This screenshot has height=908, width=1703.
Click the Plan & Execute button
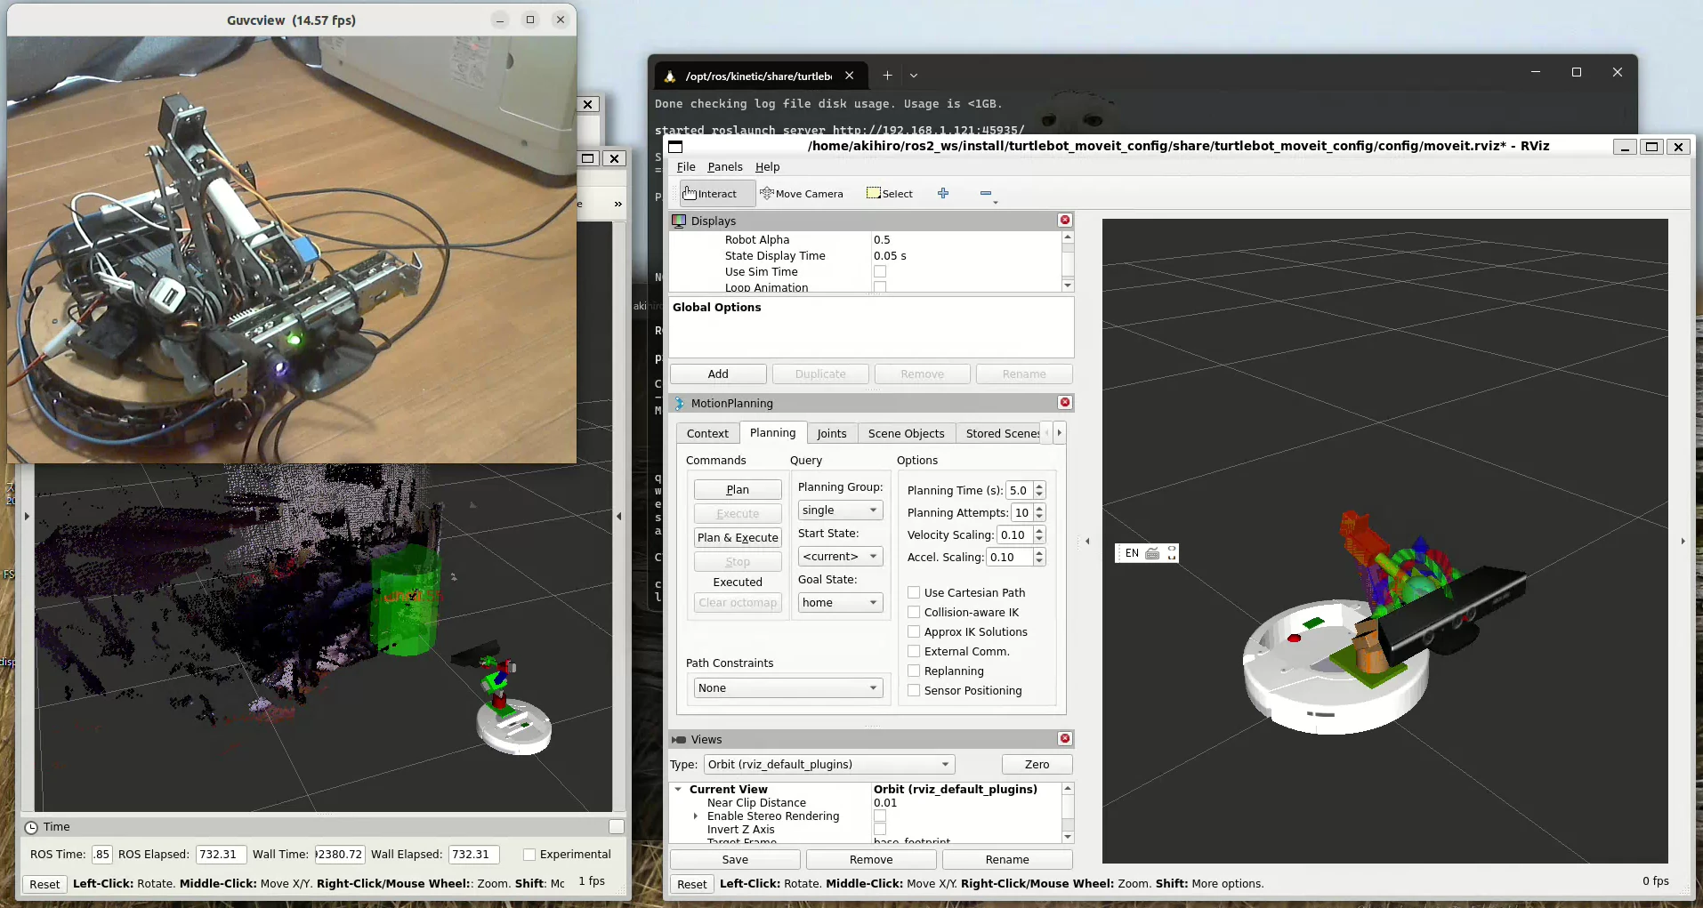(x=738, y=538)
